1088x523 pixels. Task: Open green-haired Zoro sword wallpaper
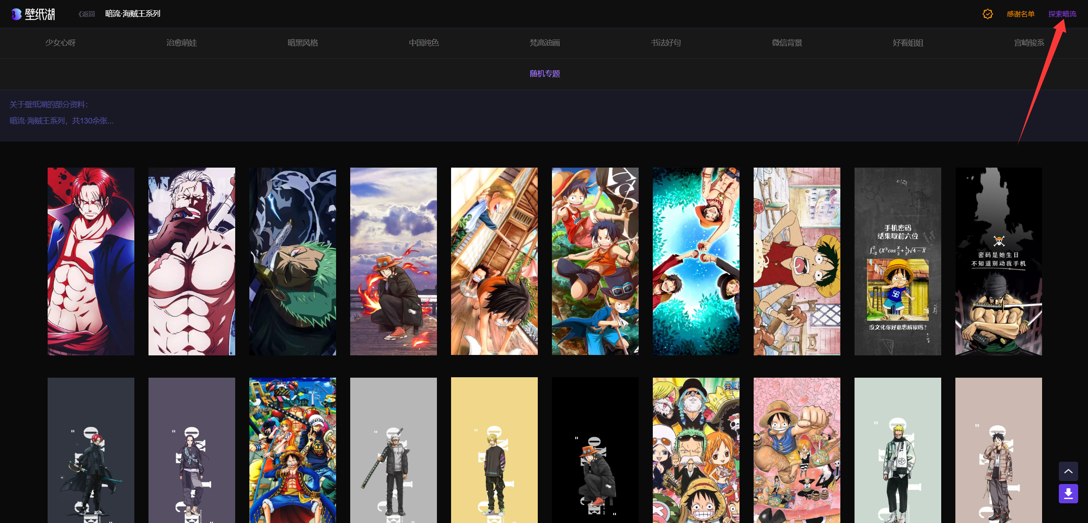(293, 261)
